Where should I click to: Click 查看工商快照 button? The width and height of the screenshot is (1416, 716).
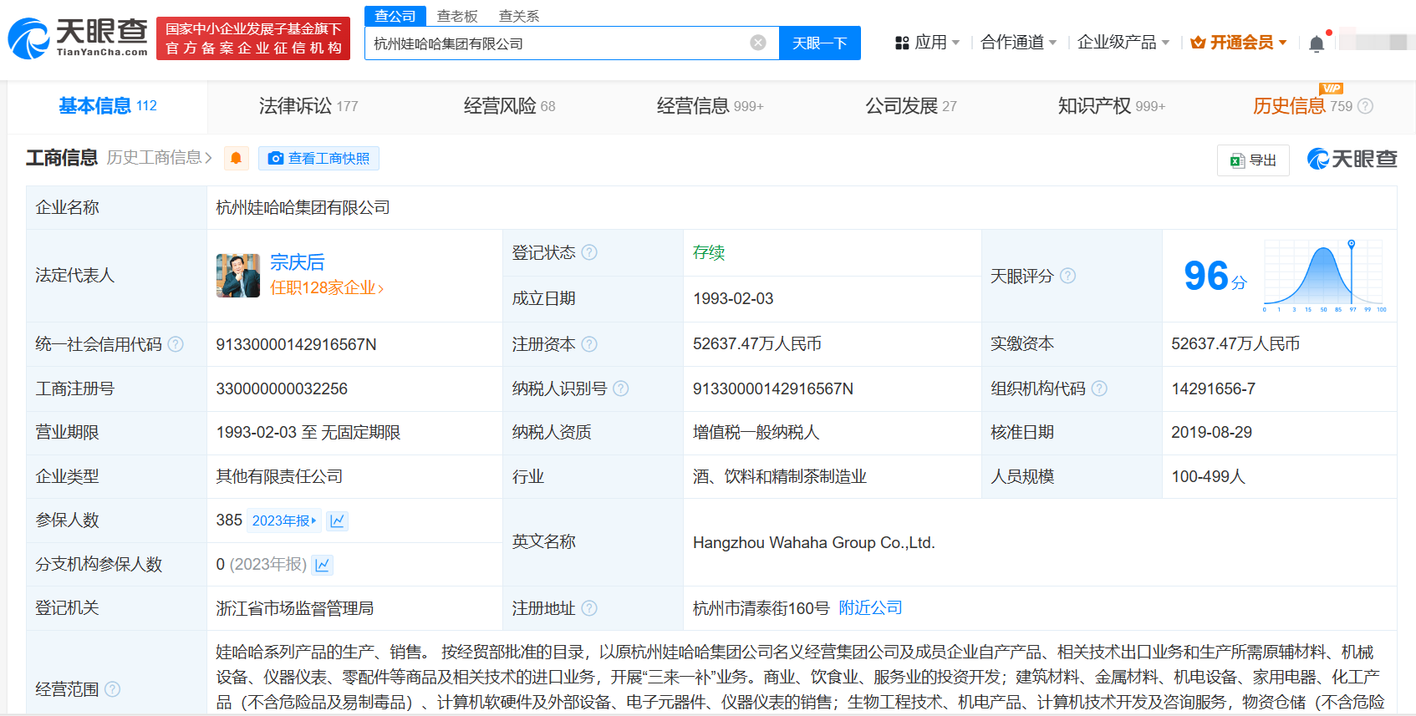(318, 158)
